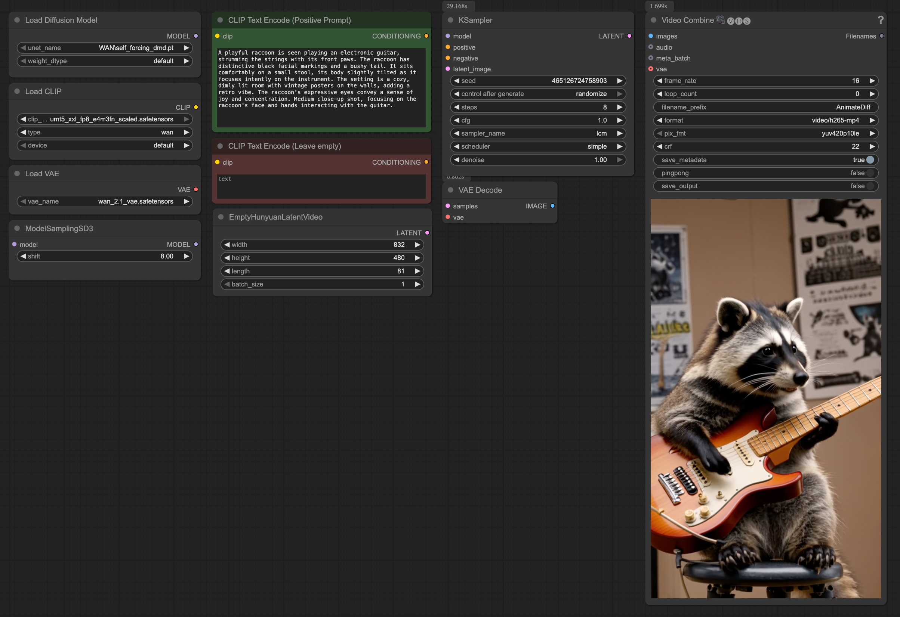Click the shift 8.00 slider field
The image size is (900, 617).
tap(105, 256)
